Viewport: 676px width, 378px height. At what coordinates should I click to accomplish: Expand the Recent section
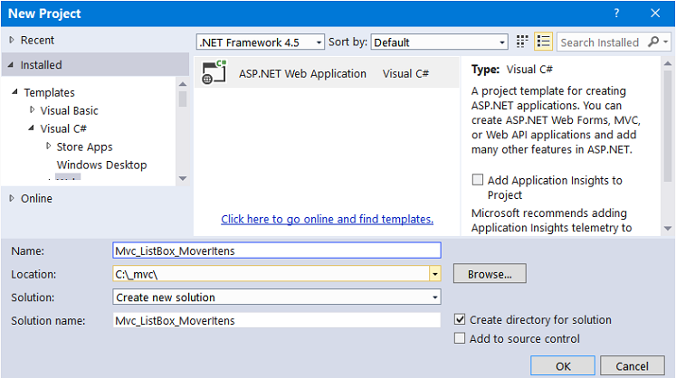pos(12,40)
